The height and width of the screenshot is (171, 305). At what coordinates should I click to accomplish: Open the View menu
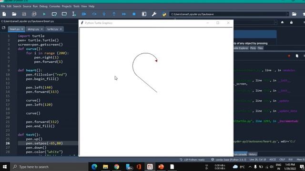click(84, 6)
